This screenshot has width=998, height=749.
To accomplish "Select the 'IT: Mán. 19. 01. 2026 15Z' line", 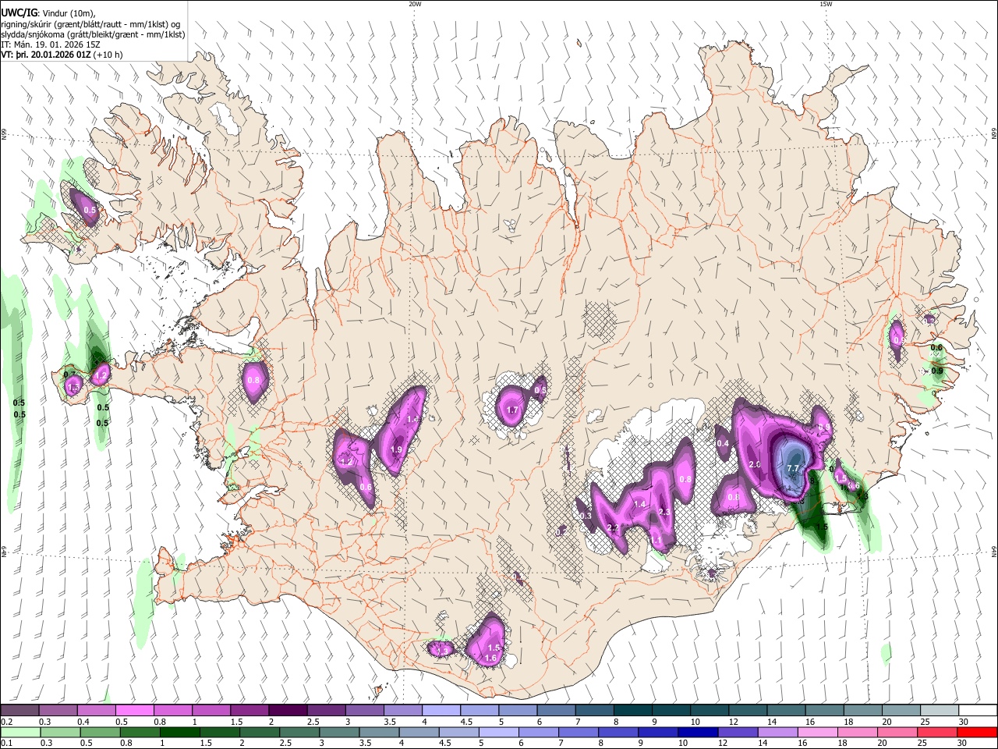I will [x=51, y=44].
